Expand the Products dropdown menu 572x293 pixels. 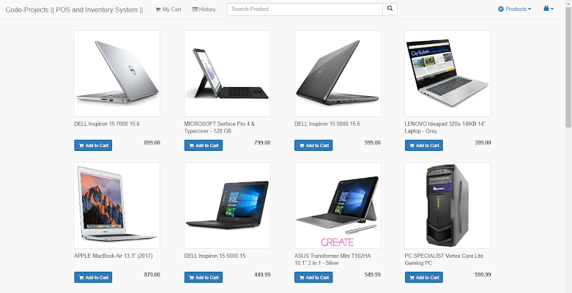pyautogui.click(x=514, y=9)
